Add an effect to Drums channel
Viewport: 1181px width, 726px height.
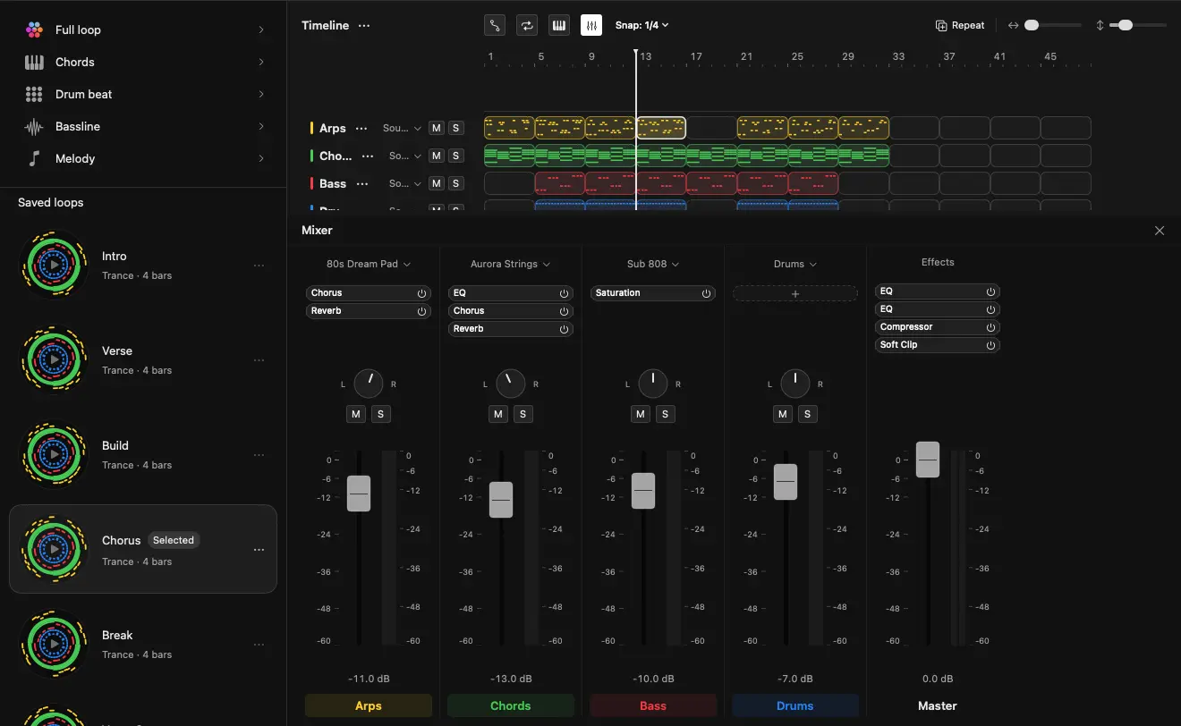point(795,293)
